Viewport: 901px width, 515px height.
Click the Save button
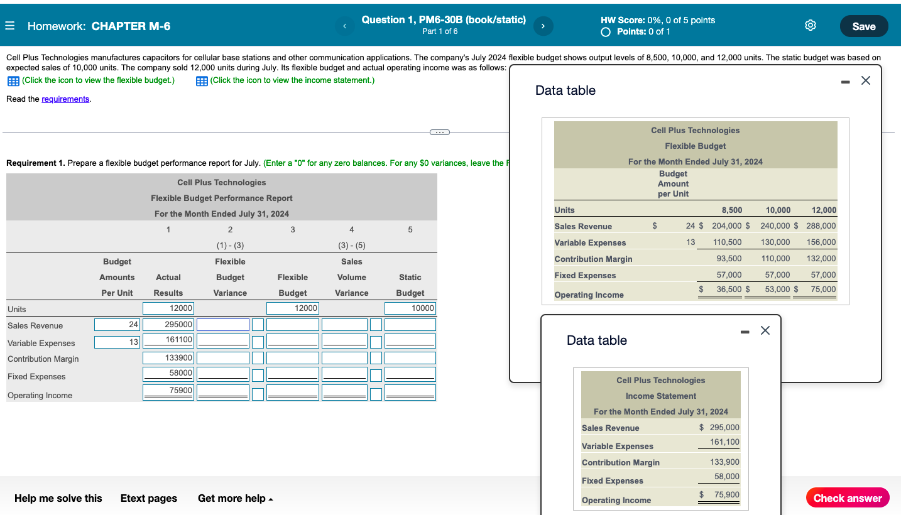point(864,26)
